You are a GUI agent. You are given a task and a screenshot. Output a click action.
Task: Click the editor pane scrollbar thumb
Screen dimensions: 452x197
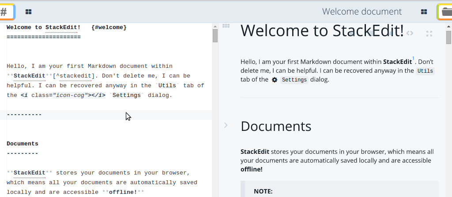[x=215, y=35]
